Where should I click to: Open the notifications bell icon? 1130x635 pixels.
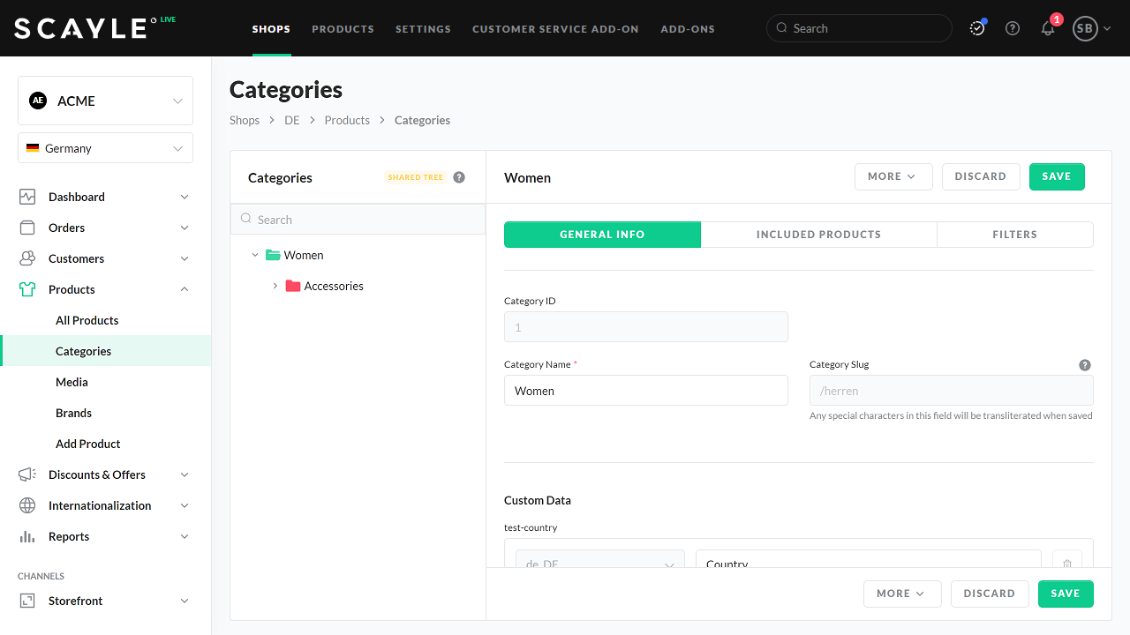coord(1048,28)
